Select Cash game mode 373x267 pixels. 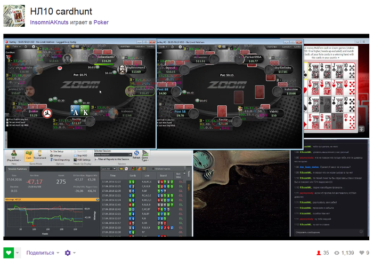pyautogui.click(x=29, y=155)
